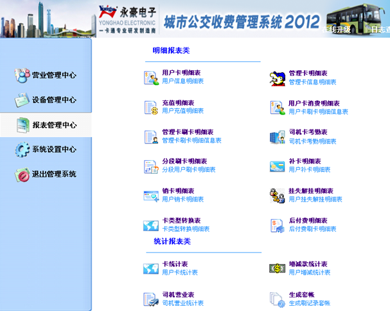Screen dimensions: 390x311
Task: Open the 管理卡明细表 icon
Action: [278, 78]
